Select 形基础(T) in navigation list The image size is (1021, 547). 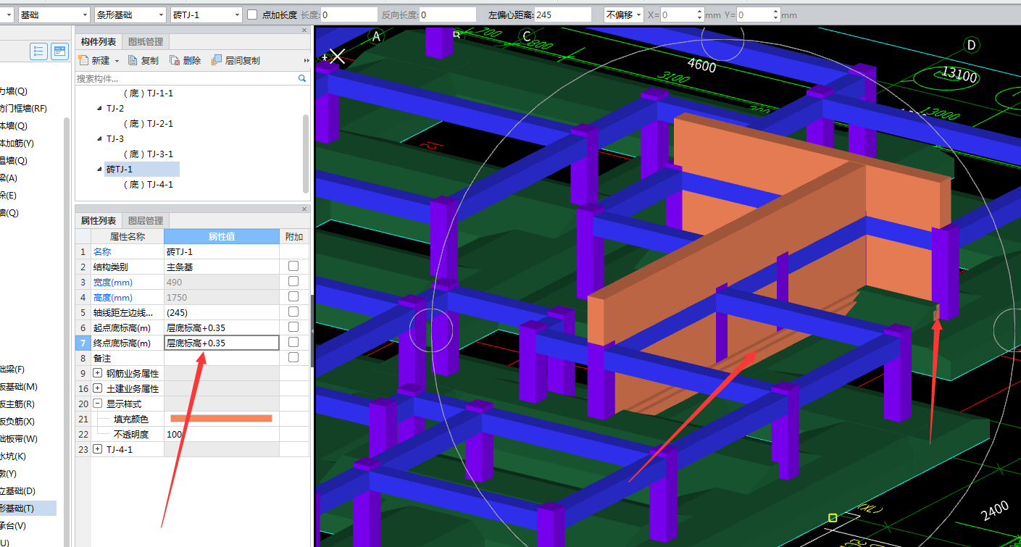28,509
